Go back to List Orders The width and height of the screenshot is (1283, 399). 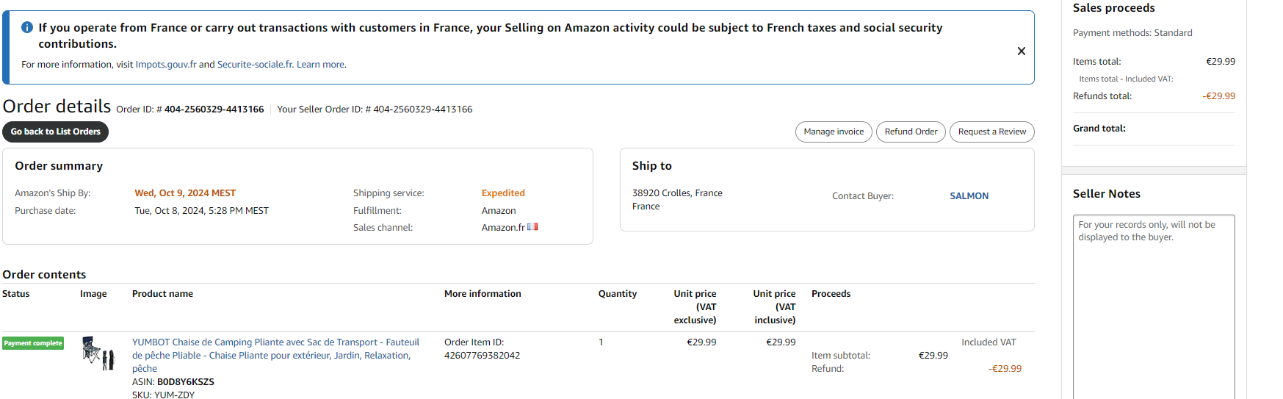point(56,132)
